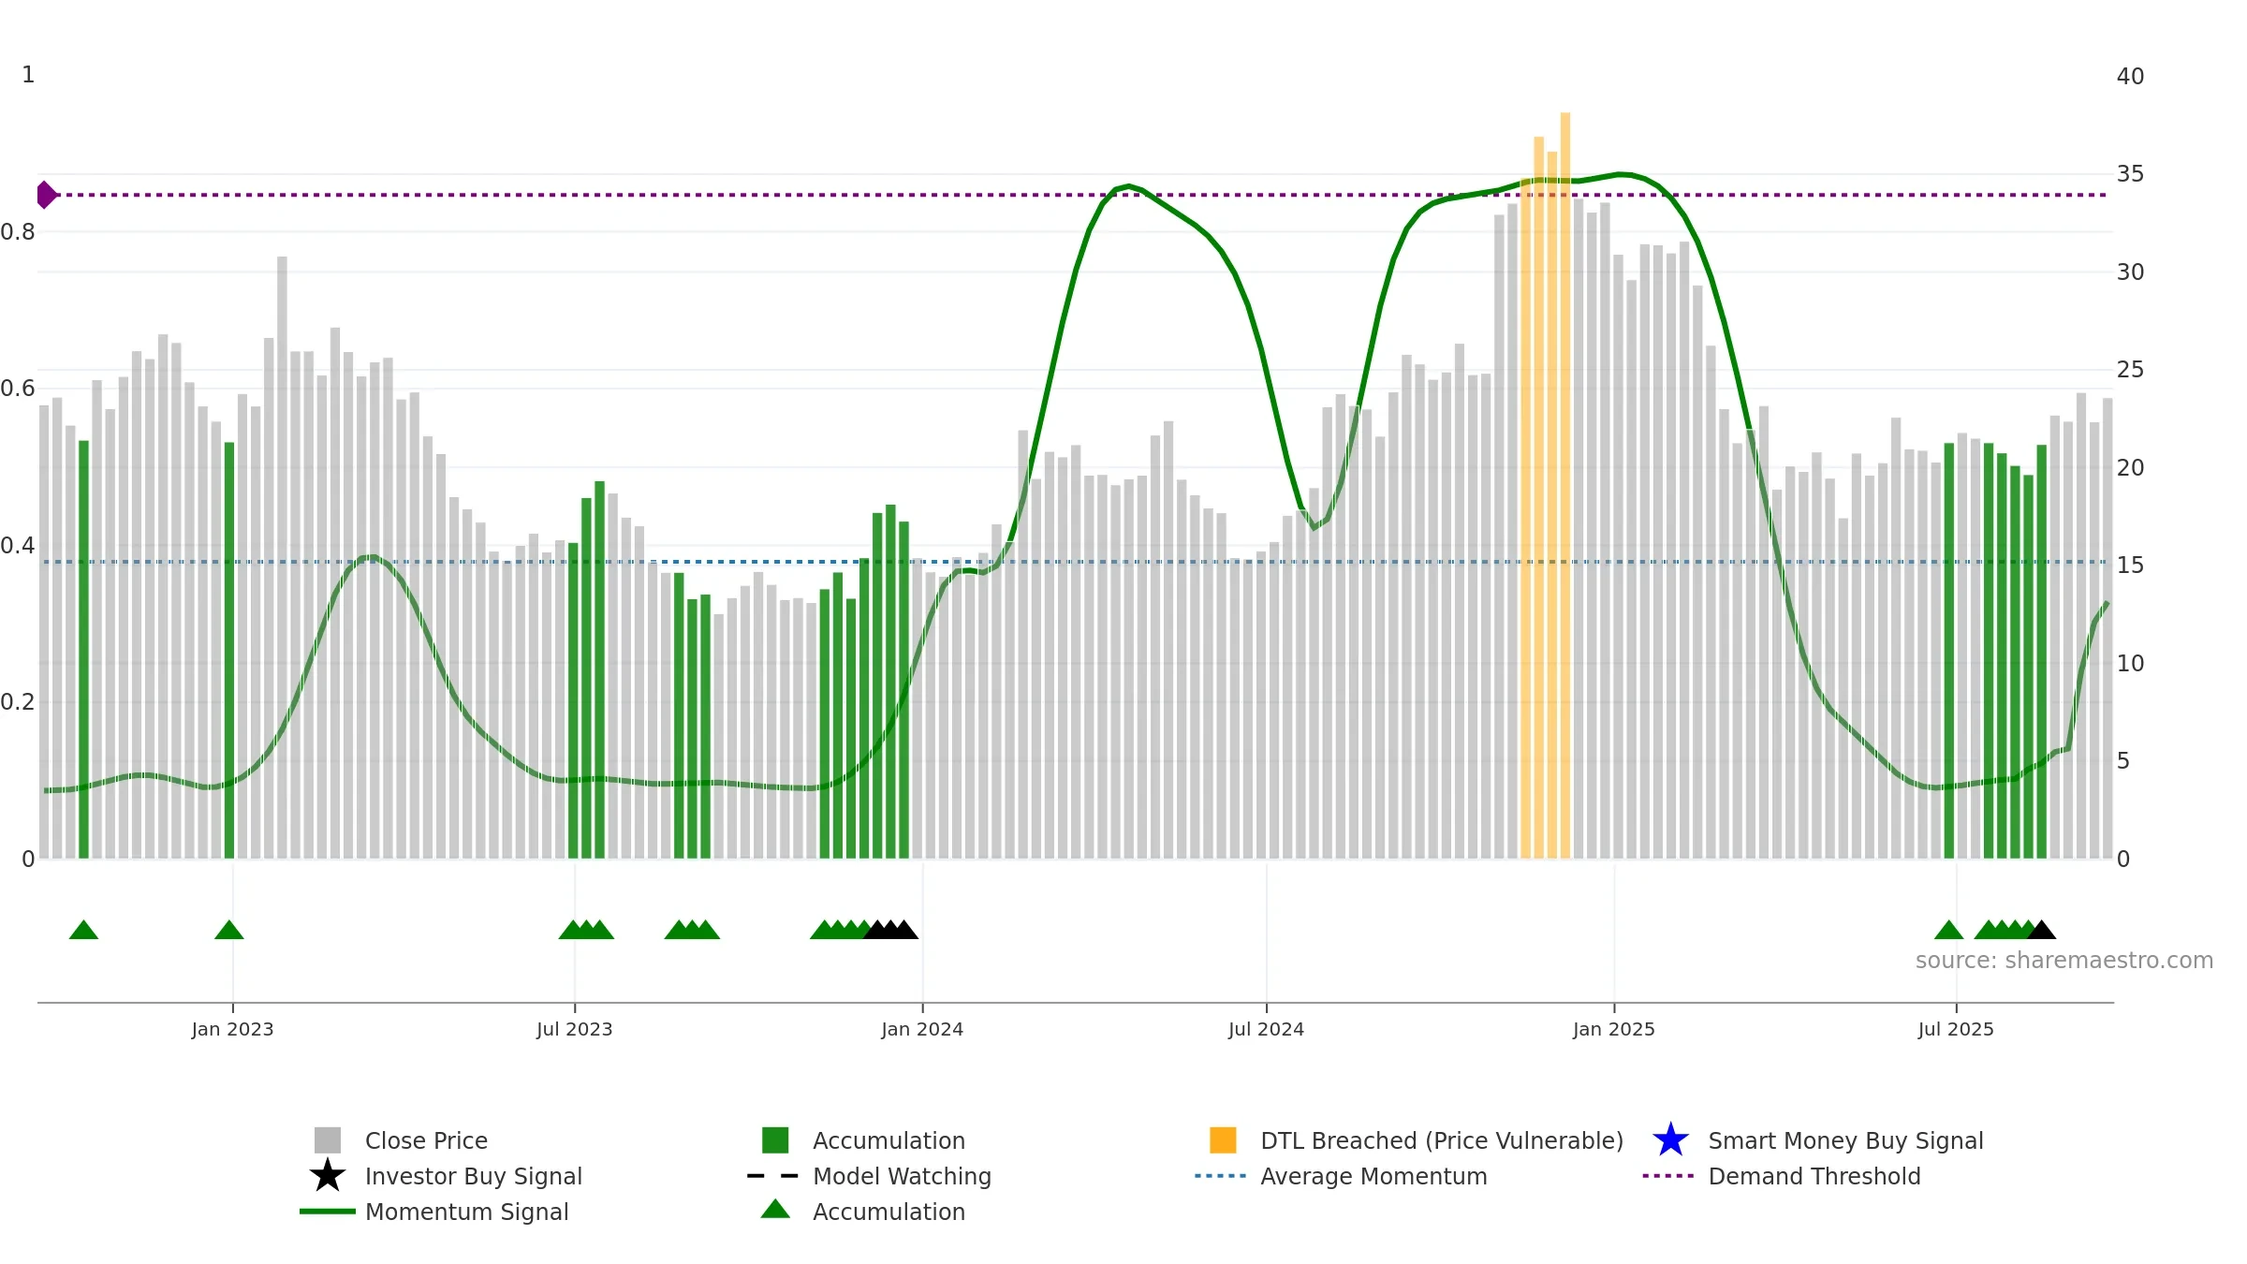The width and height of the screenshot is (2247, 1264).
Task: Click the DTL Breached orange legend swatch
Action: point(1223,1139)
